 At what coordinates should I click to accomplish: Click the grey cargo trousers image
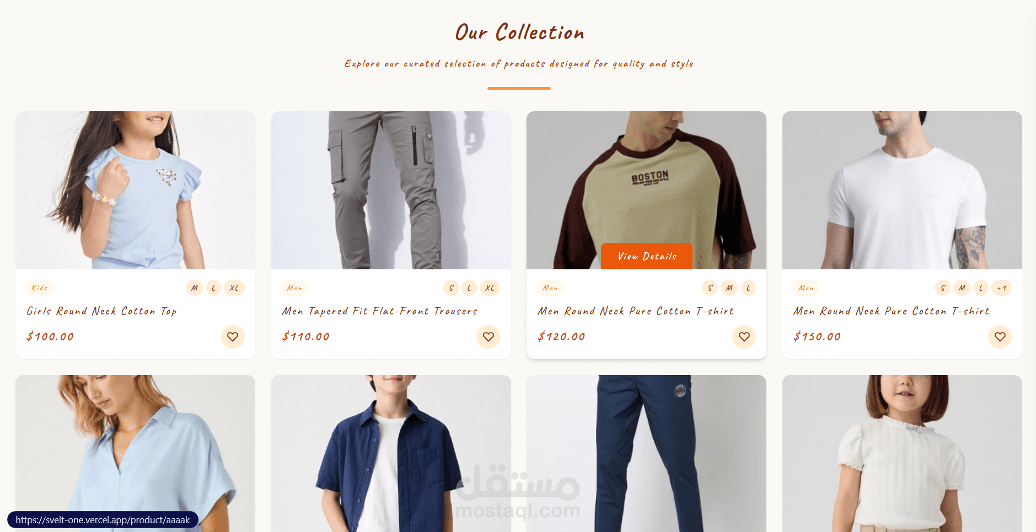pos(391,190)
